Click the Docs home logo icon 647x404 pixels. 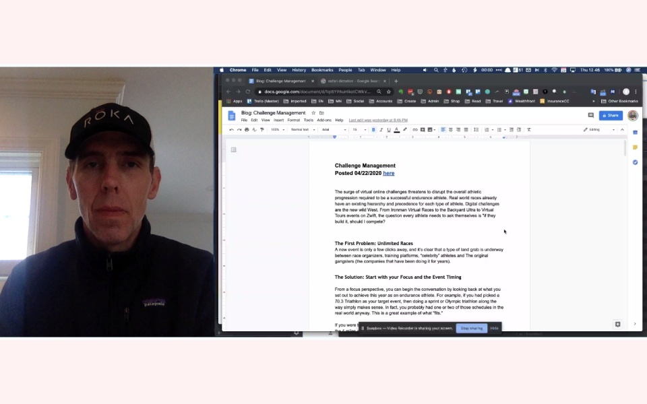pyautogui.click(x=232, y=116)
